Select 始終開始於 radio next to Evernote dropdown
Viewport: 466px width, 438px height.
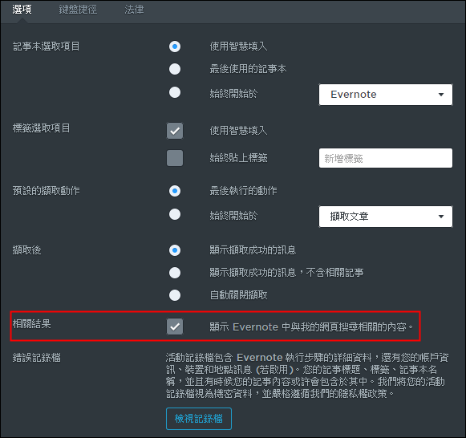[x=175, y=92]
